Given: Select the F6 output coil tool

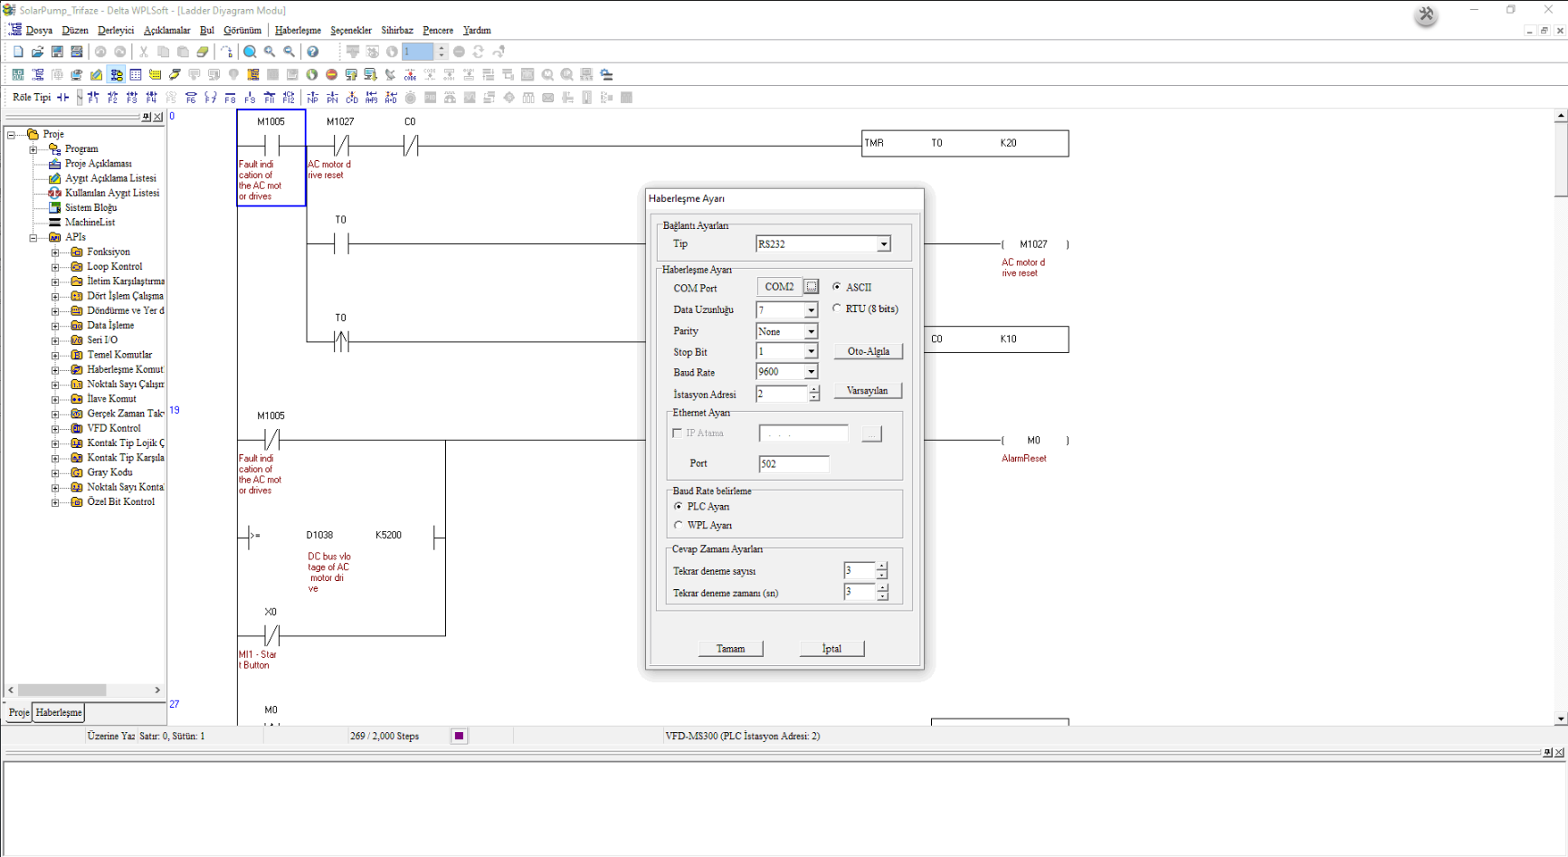Looking at the screenshot, I should pos(191,98).
